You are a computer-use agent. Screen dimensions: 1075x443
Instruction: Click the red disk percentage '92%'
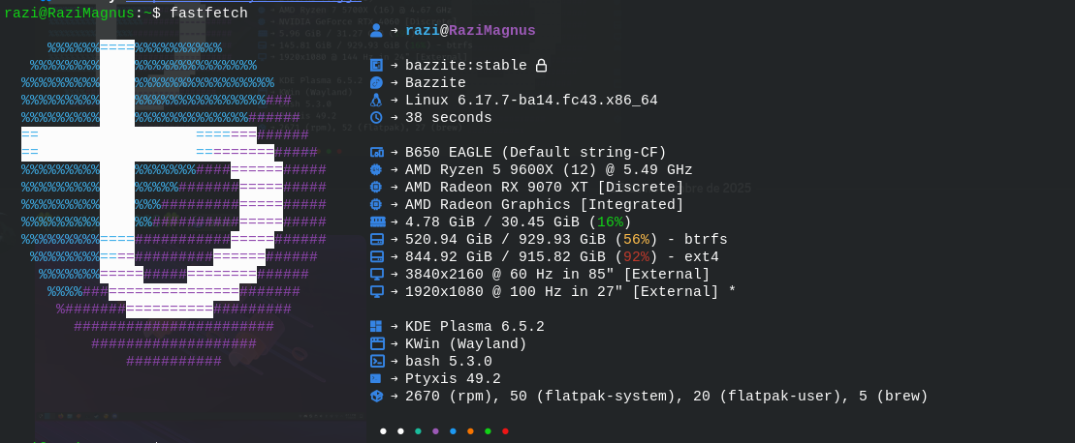coord(636,257)
